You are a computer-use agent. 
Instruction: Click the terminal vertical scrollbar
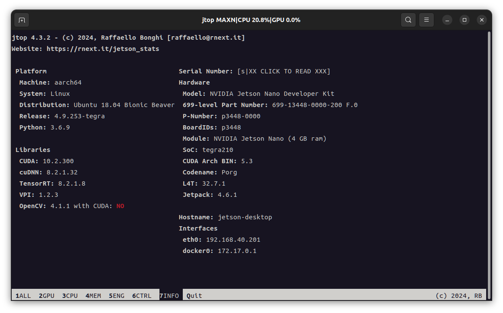click(x=489, y=165)
